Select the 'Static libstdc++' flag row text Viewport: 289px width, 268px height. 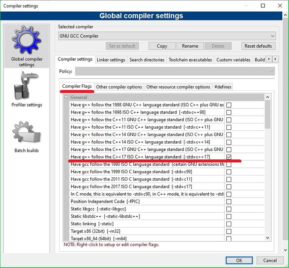click(x=105, y=216)
